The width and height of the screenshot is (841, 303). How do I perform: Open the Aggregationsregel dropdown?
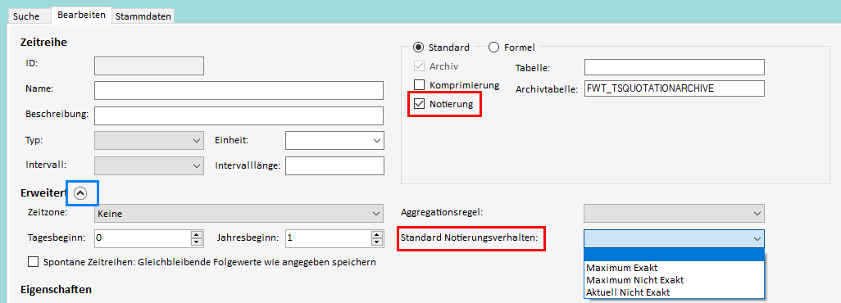pos(675,213)
